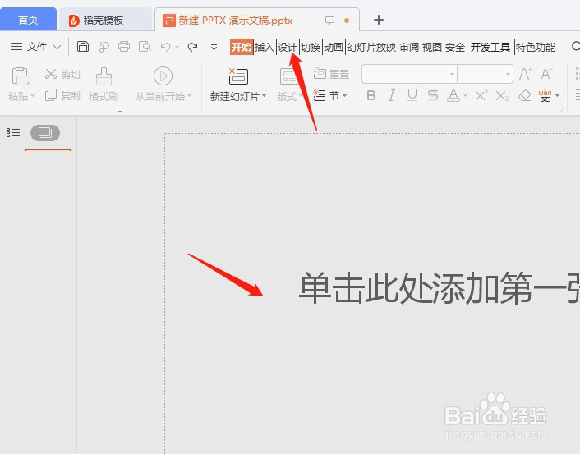Click the presentation screen icon on document tab
This screenshot has width=580, height=454.
329,21
